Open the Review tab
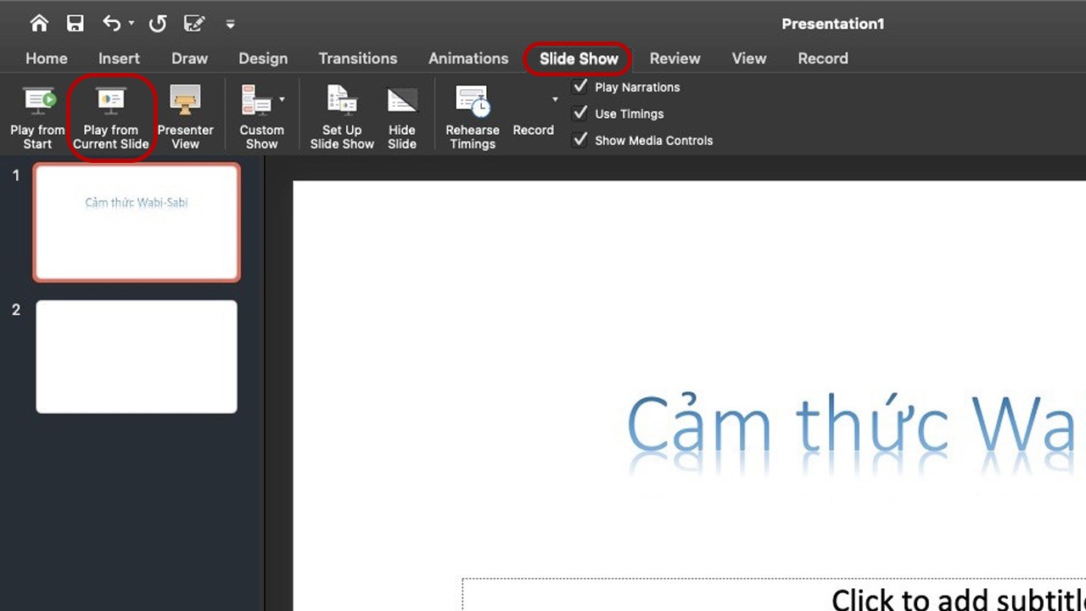Image resolution: width=1086 pixels, height=611 pixels. [x=675, y=59]
